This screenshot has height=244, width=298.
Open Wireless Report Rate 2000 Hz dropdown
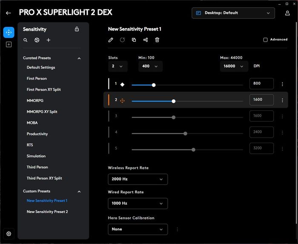coord(138,179)
